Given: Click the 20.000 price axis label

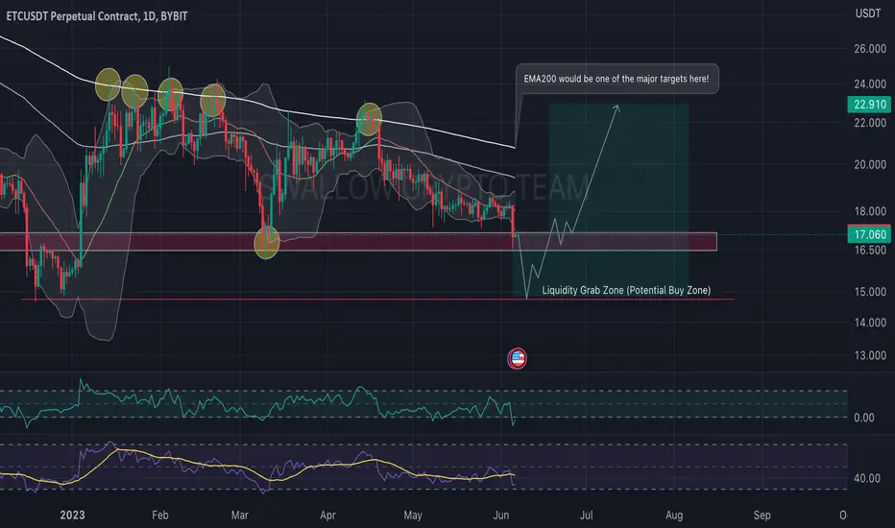Looking at the screenshot, I should (870, 164).
